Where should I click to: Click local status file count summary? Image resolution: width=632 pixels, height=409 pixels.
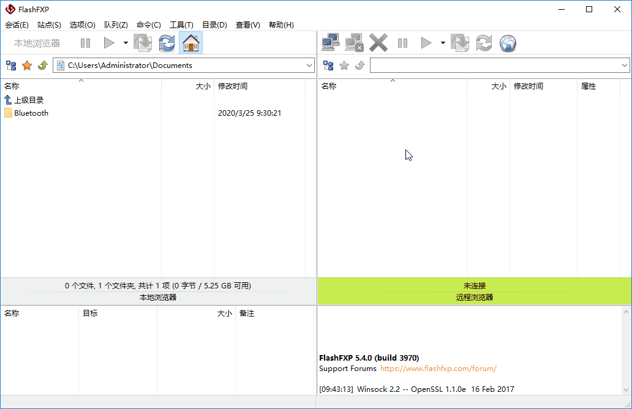[158, 286]
